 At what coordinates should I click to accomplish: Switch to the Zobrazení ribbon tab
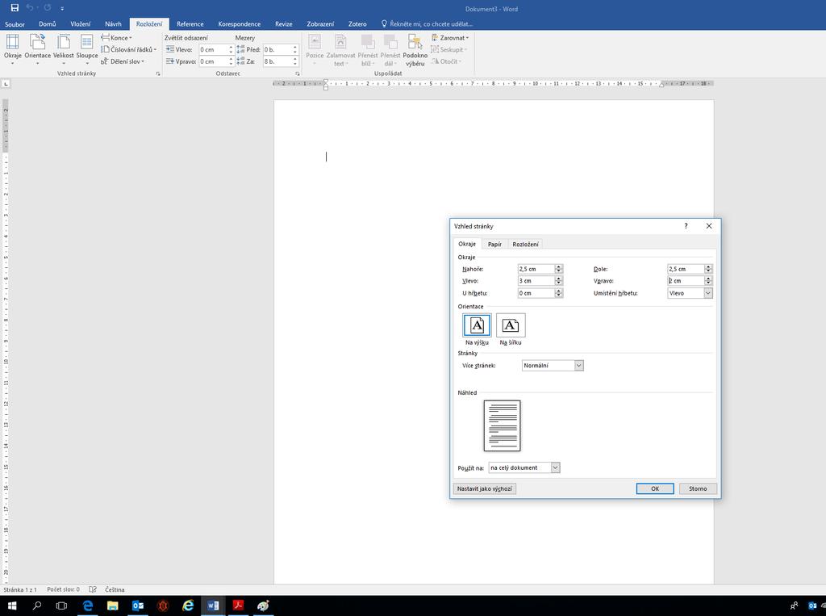(x=320, y=24)
